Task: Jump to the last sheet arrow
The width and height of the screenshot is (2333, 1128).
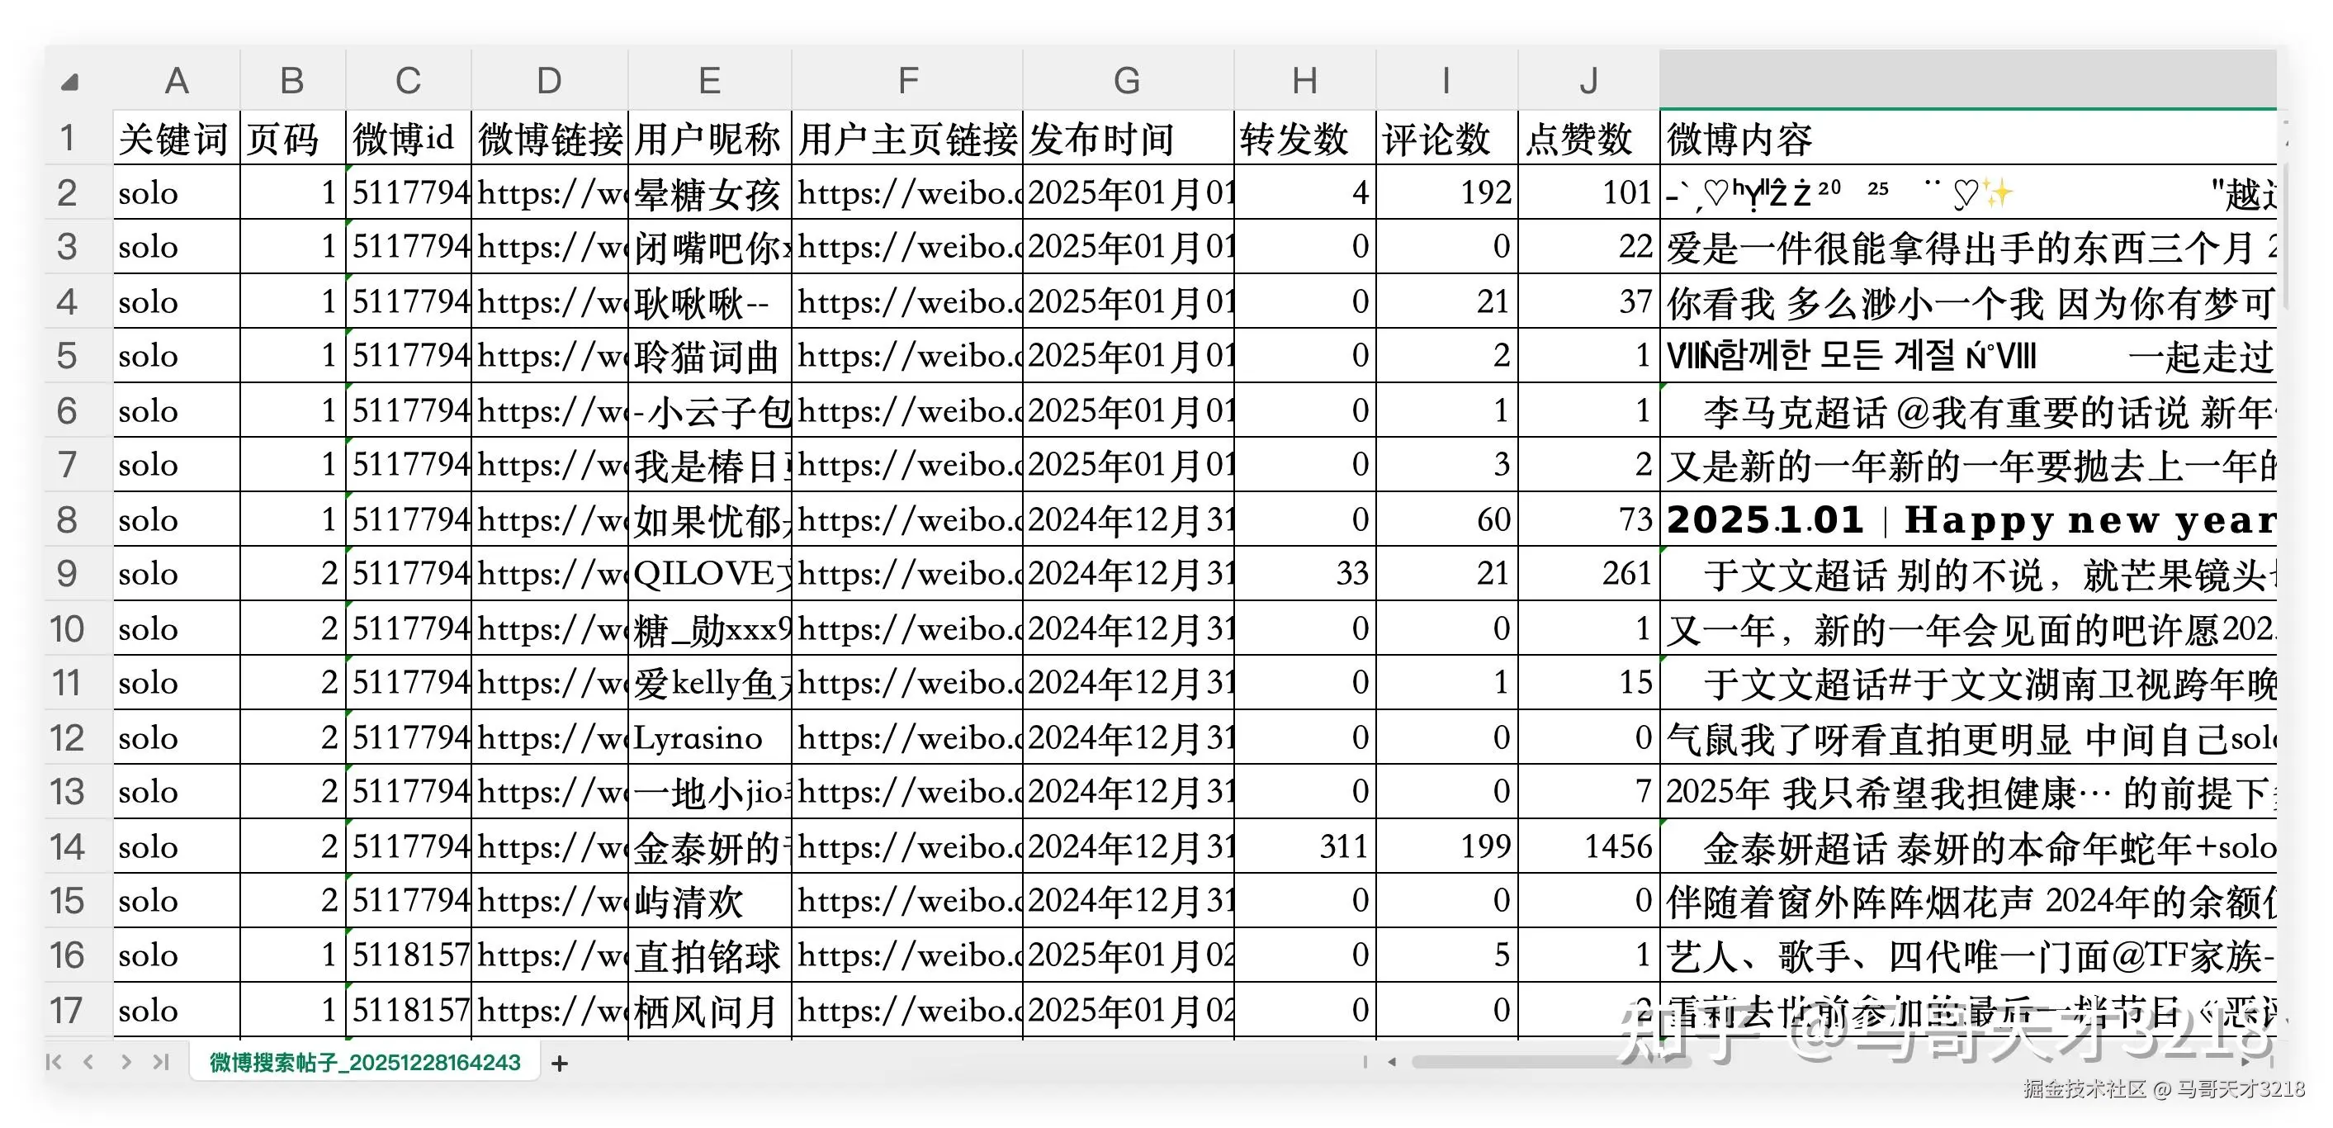Action: tap(161, 1062)
